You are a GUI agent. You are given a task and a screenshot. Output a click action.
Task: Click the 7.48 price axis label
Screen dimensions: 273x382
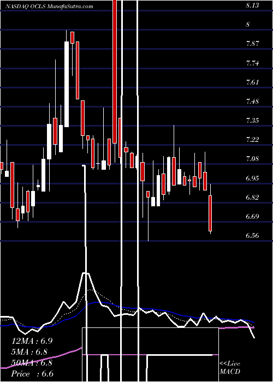click(x=252, y=102)
